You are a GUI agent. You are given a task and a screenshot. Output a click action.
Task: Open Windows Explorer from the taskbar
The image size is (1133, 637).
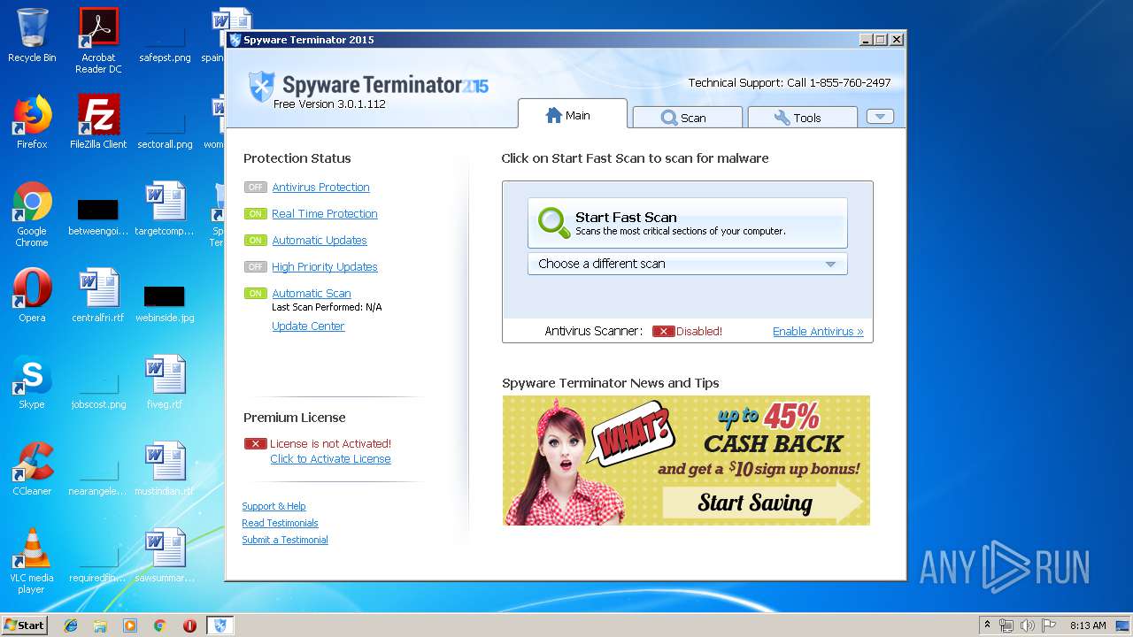[100, 625]
